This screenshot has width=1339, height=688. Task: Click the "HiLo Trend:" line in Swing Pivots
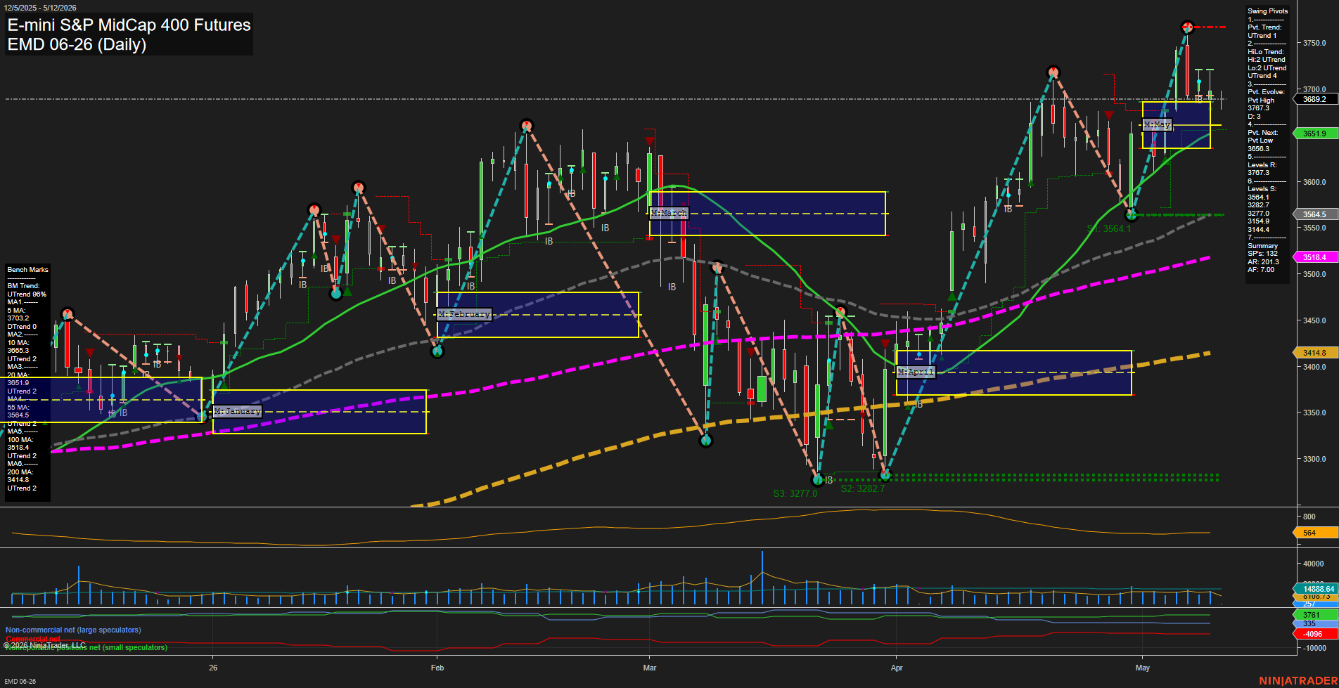click(1266, 52)
